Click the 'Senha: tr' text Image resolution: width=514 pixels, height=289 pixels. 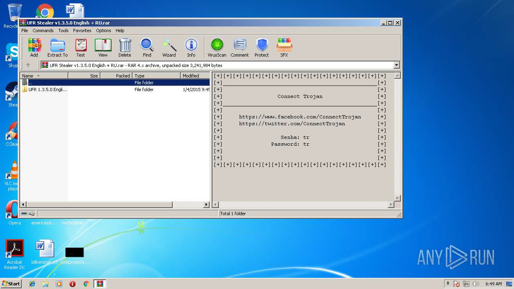[x=295, y=137]
